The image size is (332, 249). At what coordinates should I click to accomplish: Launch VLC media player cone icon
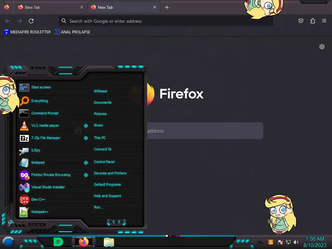coord(24,125)
